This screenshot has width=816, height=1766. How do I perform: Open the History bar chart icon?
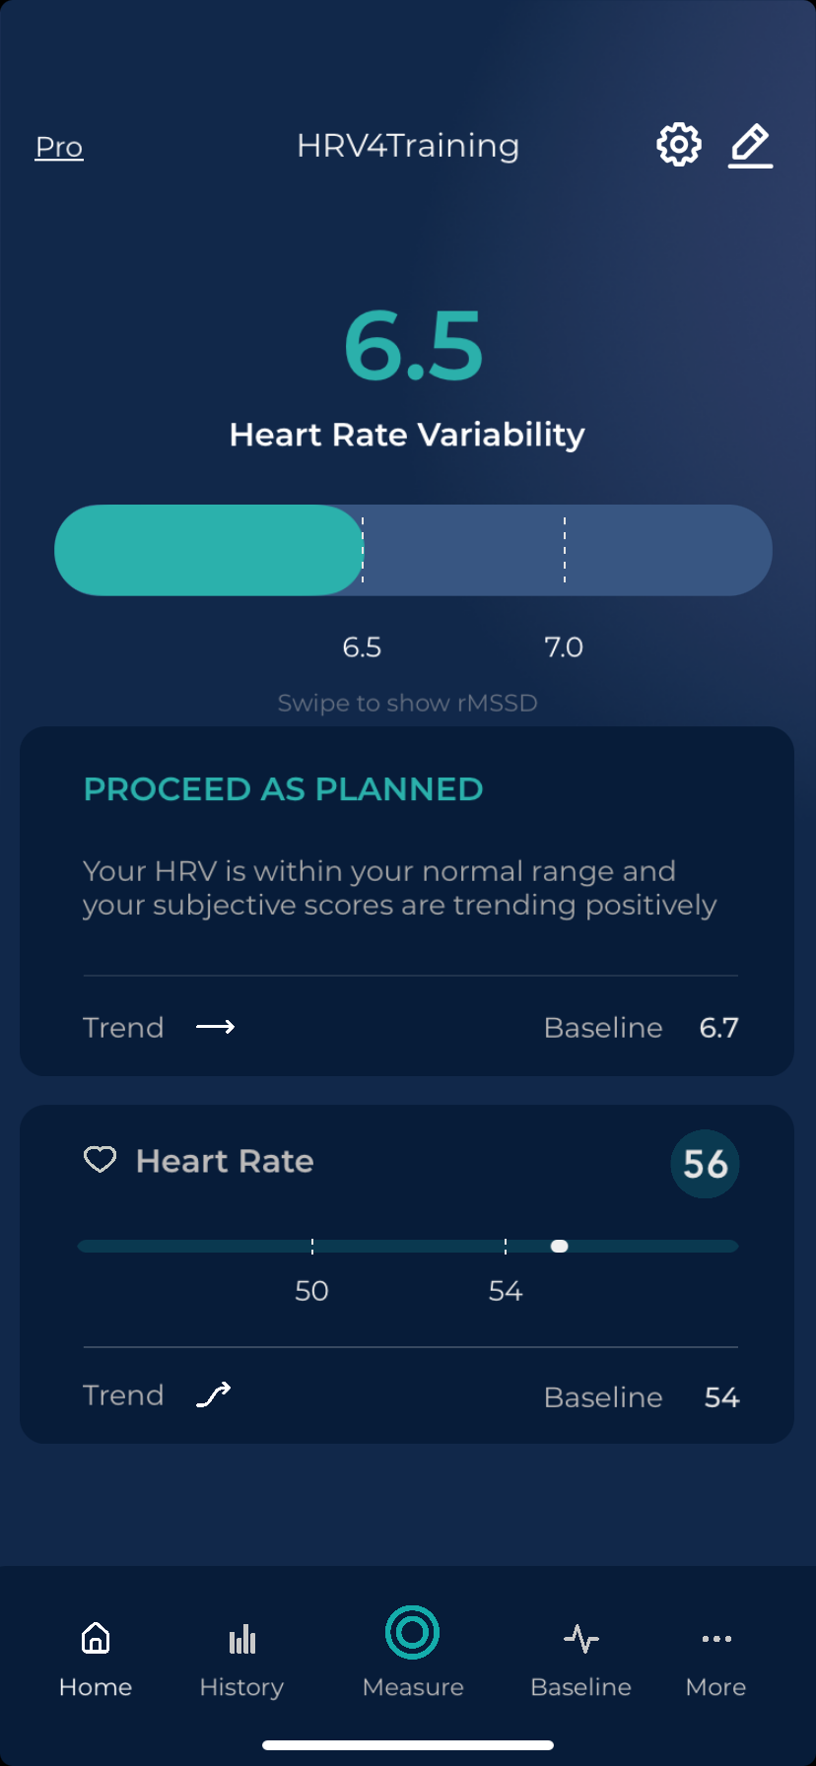click(x=242, y=1639)
